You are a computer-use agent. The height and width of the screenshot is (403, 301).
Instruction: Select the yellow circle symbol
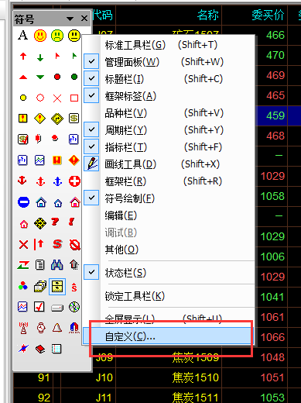click(23, 98)
